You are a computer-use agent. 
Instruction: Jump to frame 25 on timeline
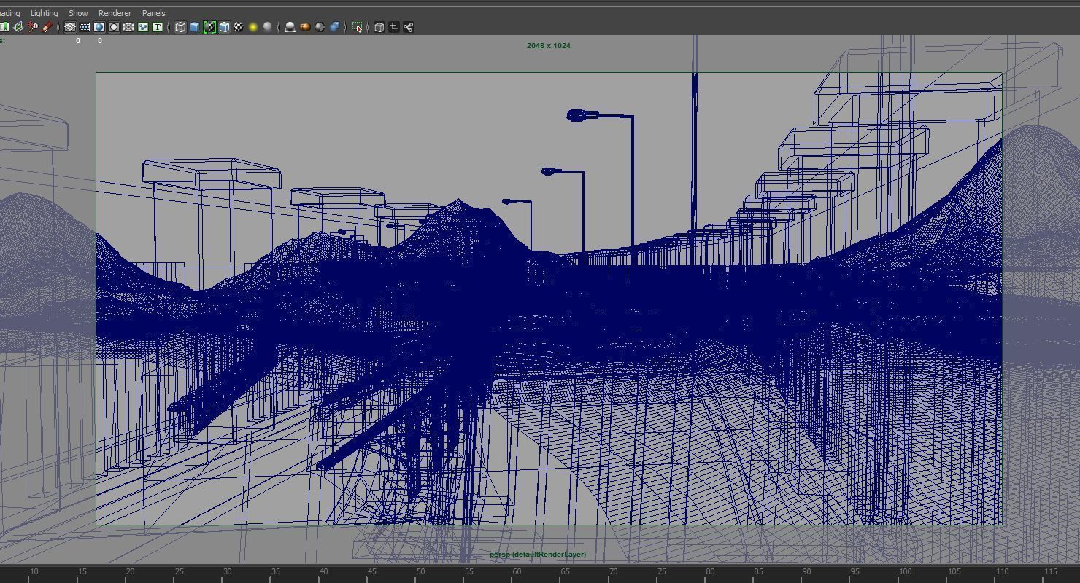point(178,572)
